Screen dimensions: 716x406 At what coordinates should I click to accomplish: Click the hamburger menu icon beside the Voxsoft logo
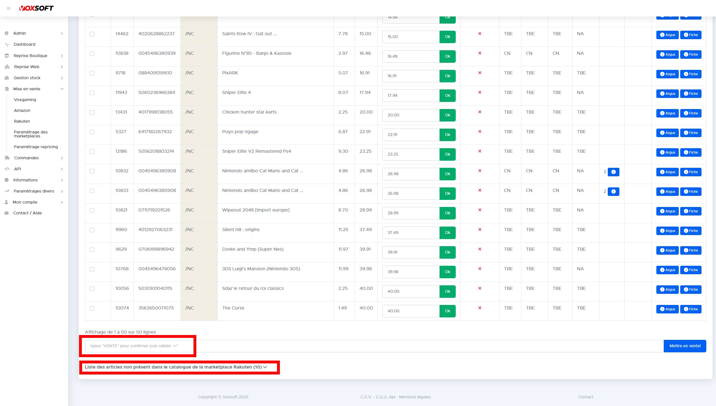click(x=9, y=8)
